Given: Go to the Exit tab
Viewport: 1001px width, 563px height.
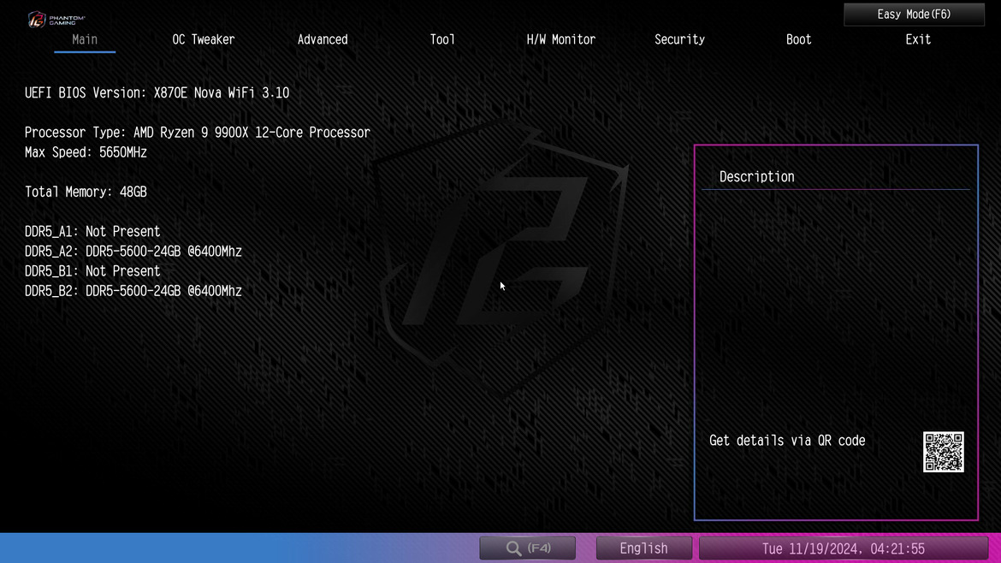Looking at the screenshot, I should tap(918, 39).
